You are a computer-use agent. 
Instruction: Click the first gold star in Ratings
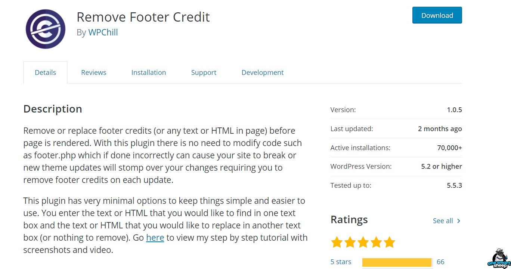(x=337, y=242)
